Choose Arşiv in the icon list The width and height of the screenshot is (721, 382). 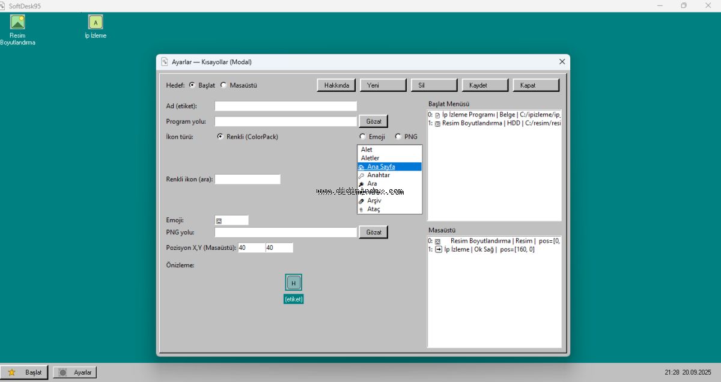pos(375,201)
